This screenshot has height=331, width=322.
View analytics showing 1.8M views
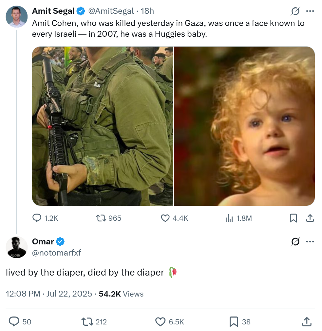click(238, 218)
